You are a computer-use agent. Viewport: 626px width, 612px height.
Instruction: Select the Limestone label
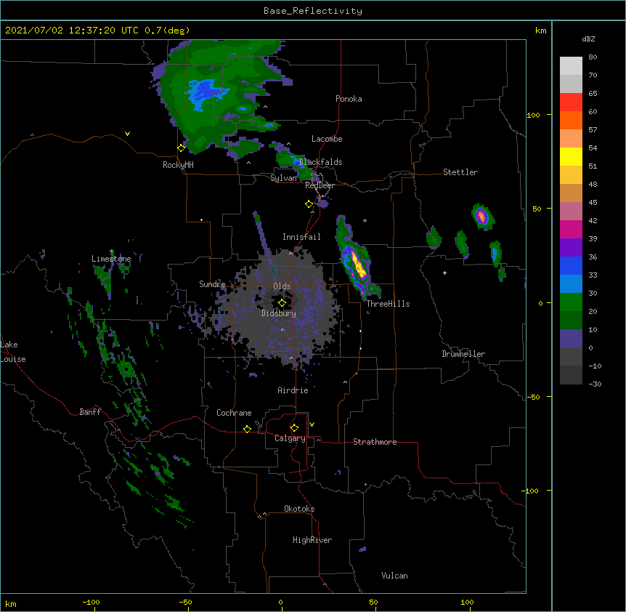point(111,259)
